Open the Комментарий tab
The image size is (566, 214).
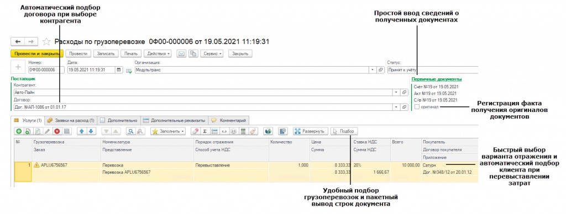tap(229, 120)
